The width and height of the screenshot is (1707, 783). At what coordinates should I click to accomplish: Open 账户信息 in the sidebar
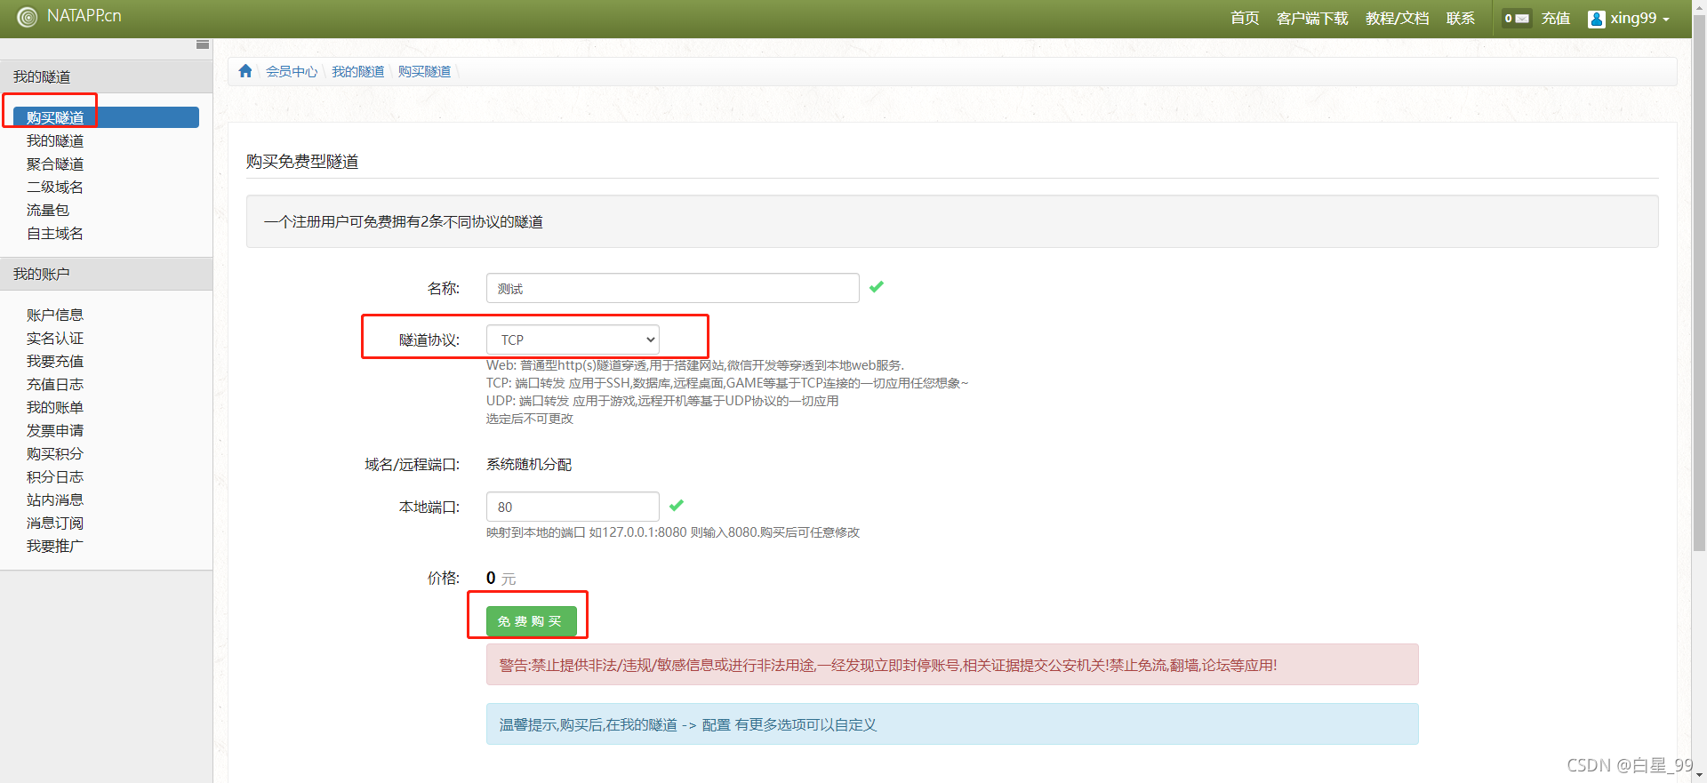click(x=55, y=315)
